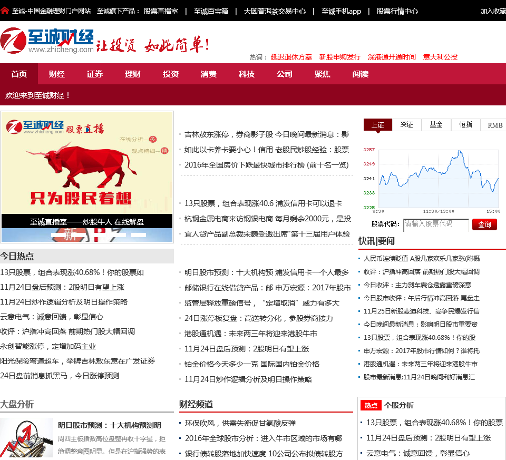Open 宜人贷产品副总裁宋巍 article

(x=267, y=234)
